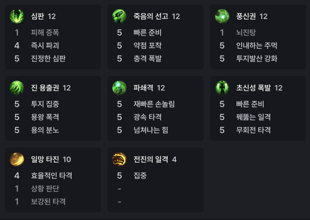The image size is (310, 220).
Task: Click the 효율적인 타격 tripod label
Action: 52,176
